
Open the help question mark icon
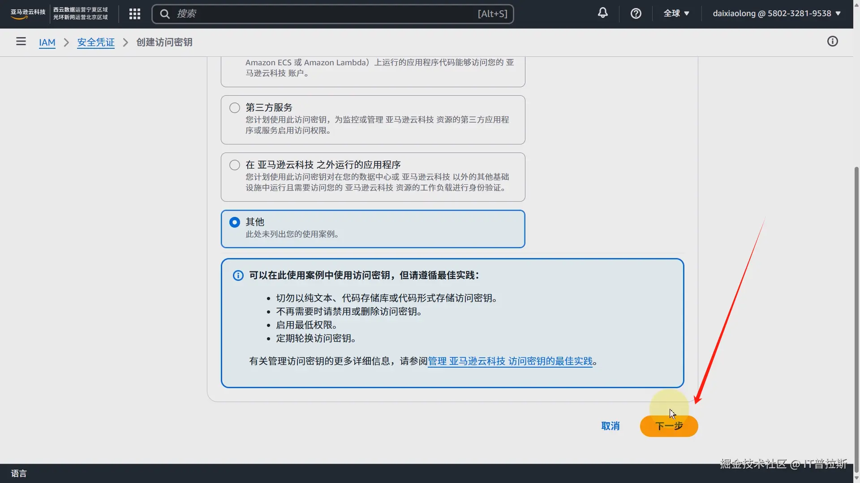636,13
